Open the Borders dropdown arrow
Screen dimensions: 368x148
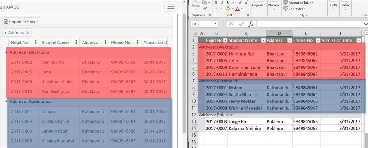221,9
